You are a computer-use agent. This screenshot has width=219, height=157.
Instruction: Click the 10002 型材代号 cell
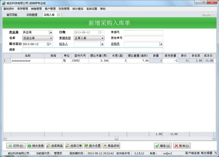(x=80, y=61)
